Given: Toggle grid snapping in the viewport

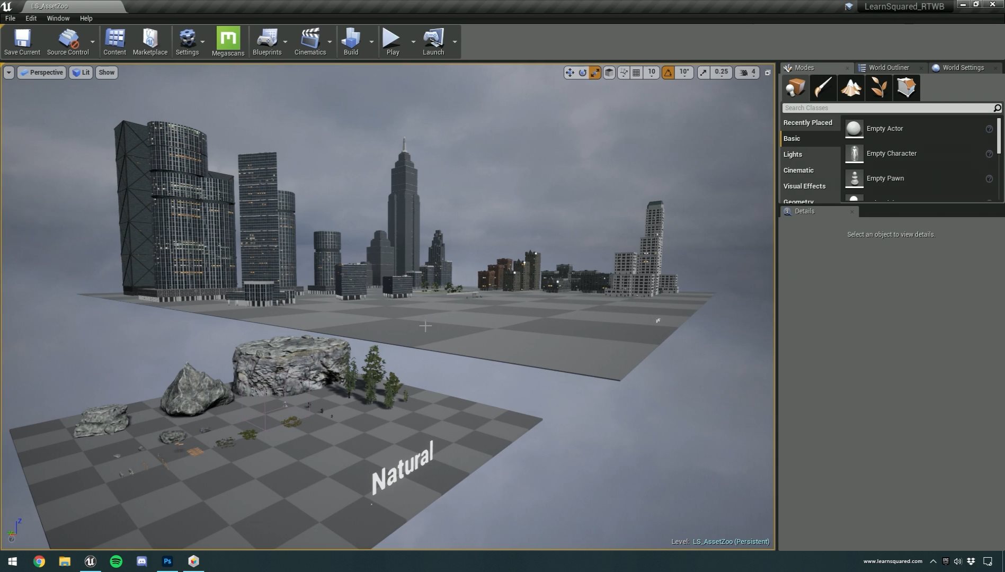Looking at the screenshot, I should (636, 73).
